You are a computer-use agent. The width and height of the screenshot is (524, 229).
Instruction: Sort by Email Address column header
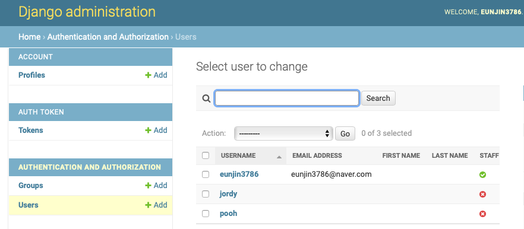[317, 155]
